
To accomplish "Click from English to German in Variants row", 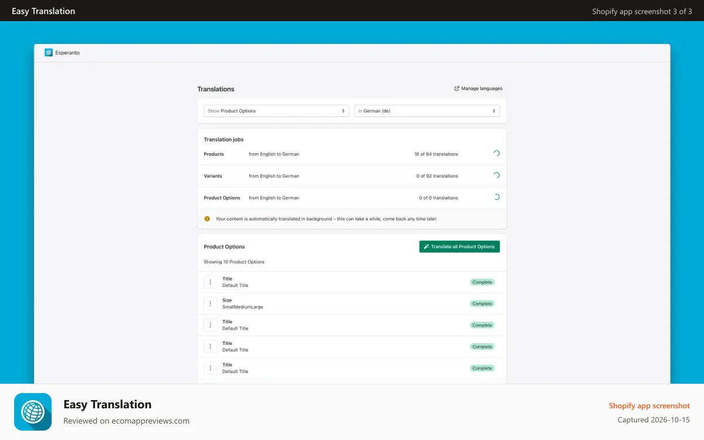I will pos(274,176).
